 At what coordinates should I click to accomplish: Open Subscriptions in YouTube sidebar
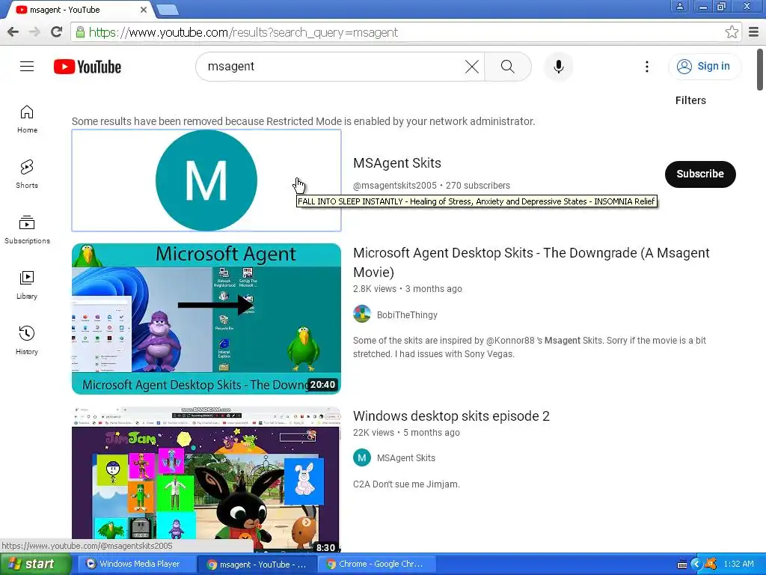click(27, 230)
